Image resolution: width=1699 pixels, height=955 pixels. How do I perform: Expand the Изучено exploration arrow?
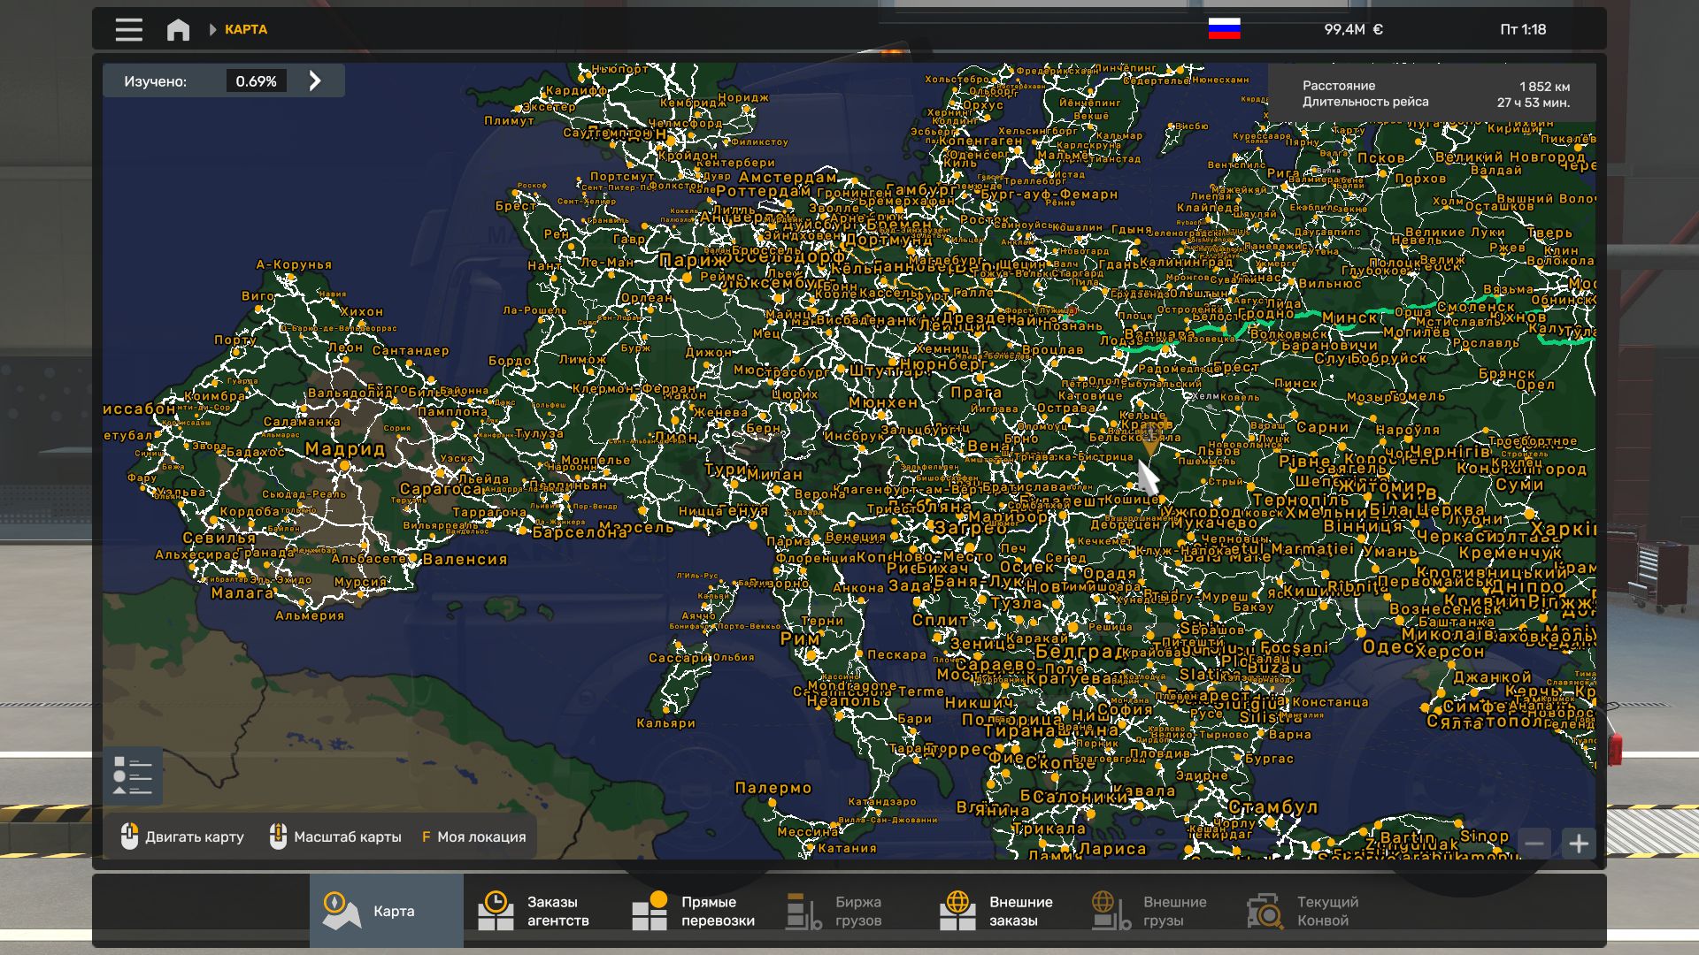coord(315,81)
